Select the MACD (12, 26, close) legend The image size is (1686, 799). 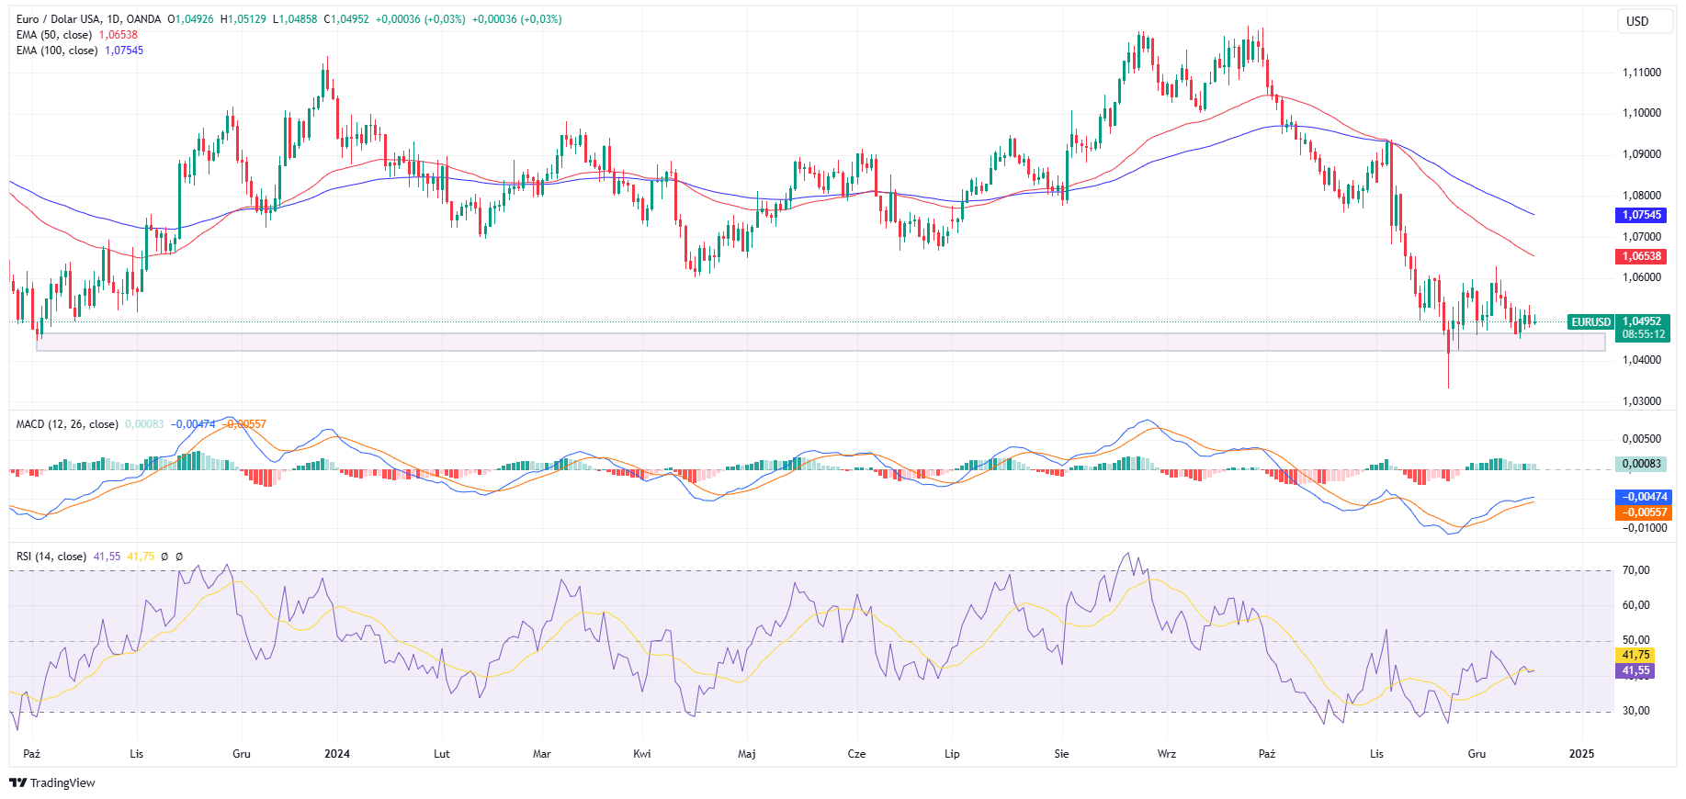coord(67,424)
